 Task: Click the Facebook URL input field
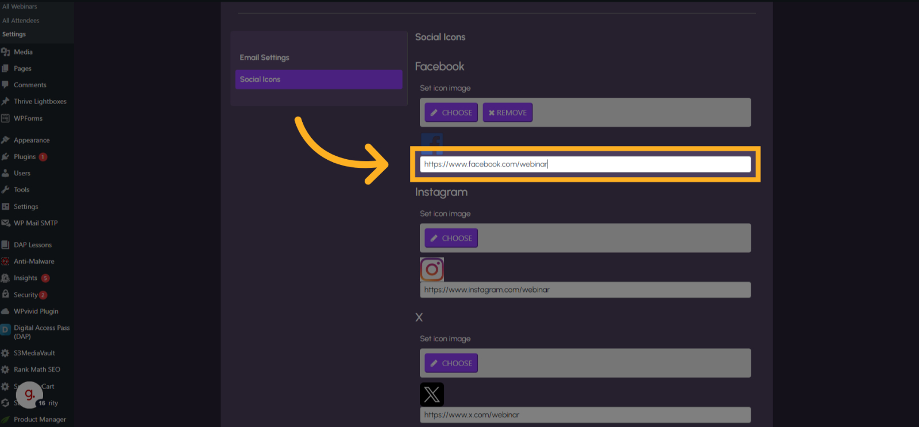[x=585, y=164]
